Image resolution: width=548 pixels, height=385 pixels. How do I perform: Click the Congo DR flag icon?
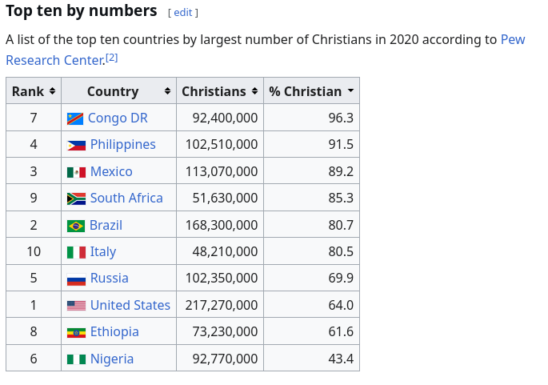75,119
